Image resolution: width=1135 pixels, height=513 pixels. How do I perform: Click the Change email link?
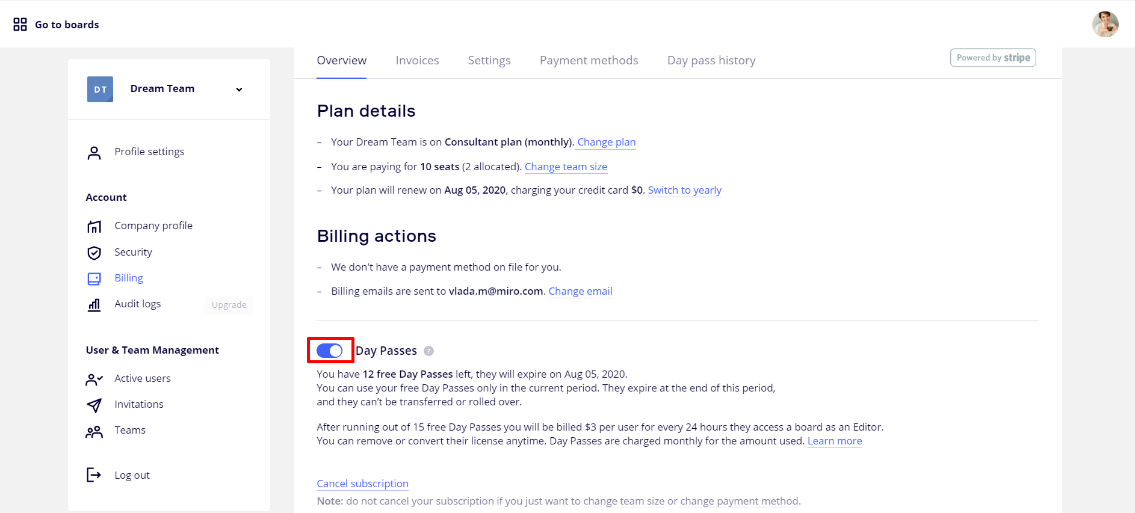(x=580, y=292)
